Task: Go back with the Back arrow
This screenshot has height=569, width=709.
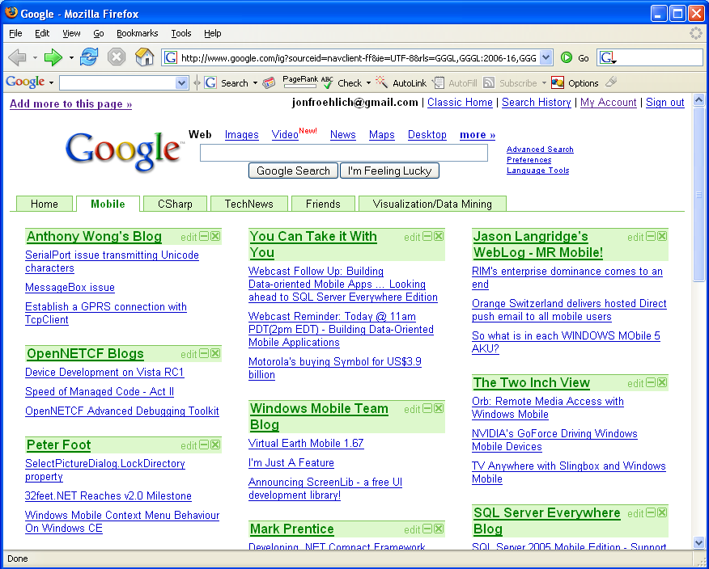Action: click(x=17, y=57)
